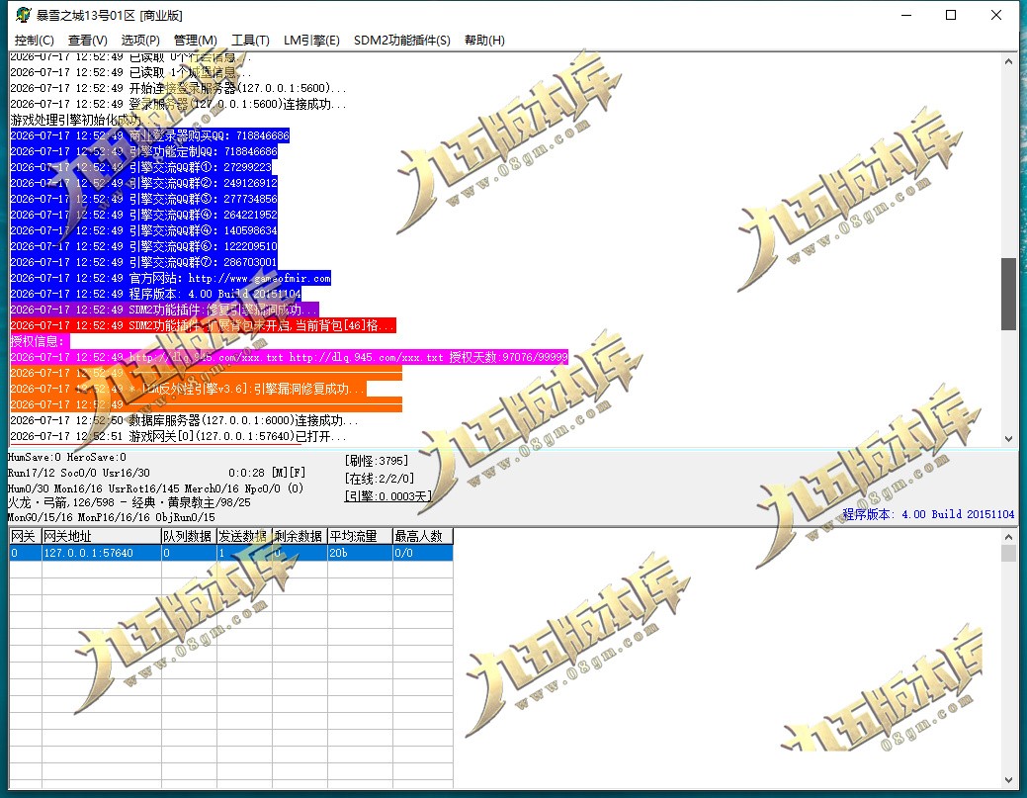This screenshot has width=1027, height=798.
Task: Open the 控制(C) menu
Action: click(x=34, y=40)
